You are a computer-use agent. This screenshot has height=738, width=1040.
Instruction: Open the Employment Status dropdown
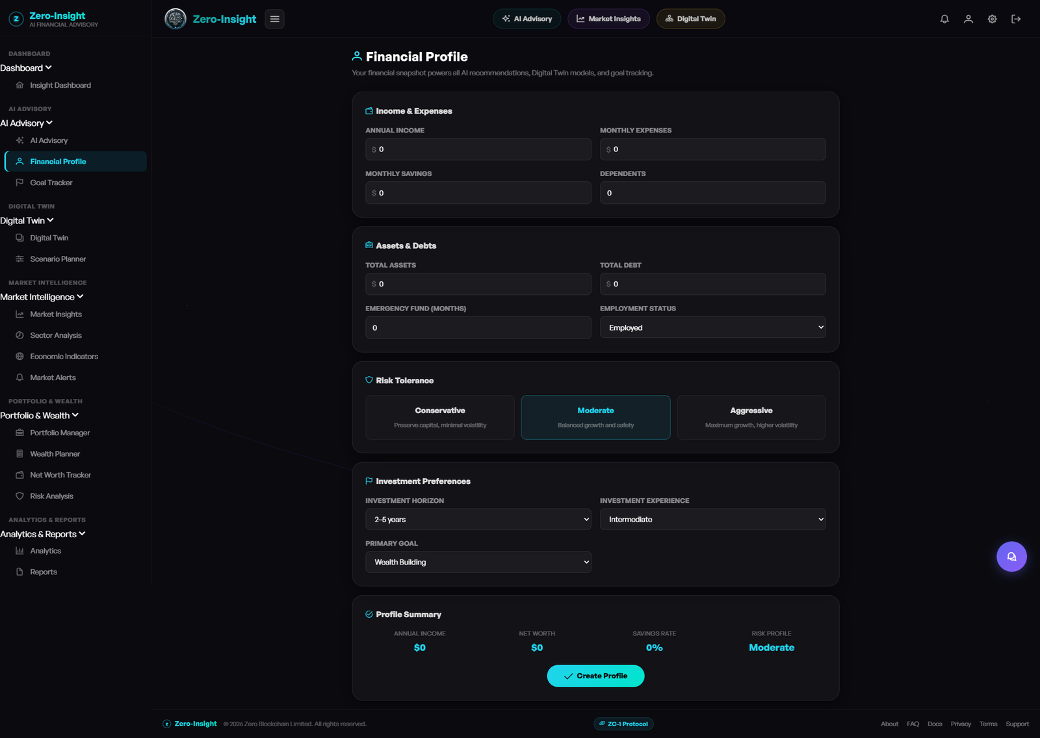[x=712, y=327]
